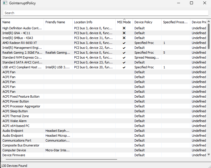Click the horizontal scrollbar thumb

[x=61, y=159]
